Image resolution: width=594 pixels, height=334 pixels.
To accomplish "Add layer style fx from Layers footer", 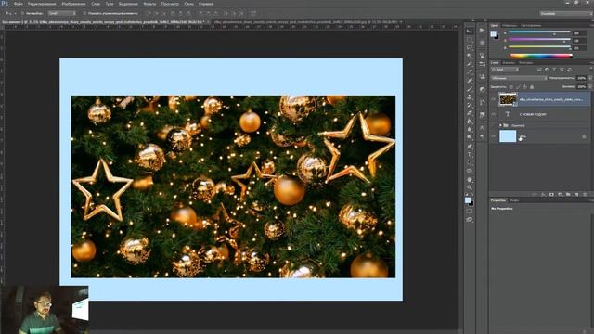I will (543, 194).
